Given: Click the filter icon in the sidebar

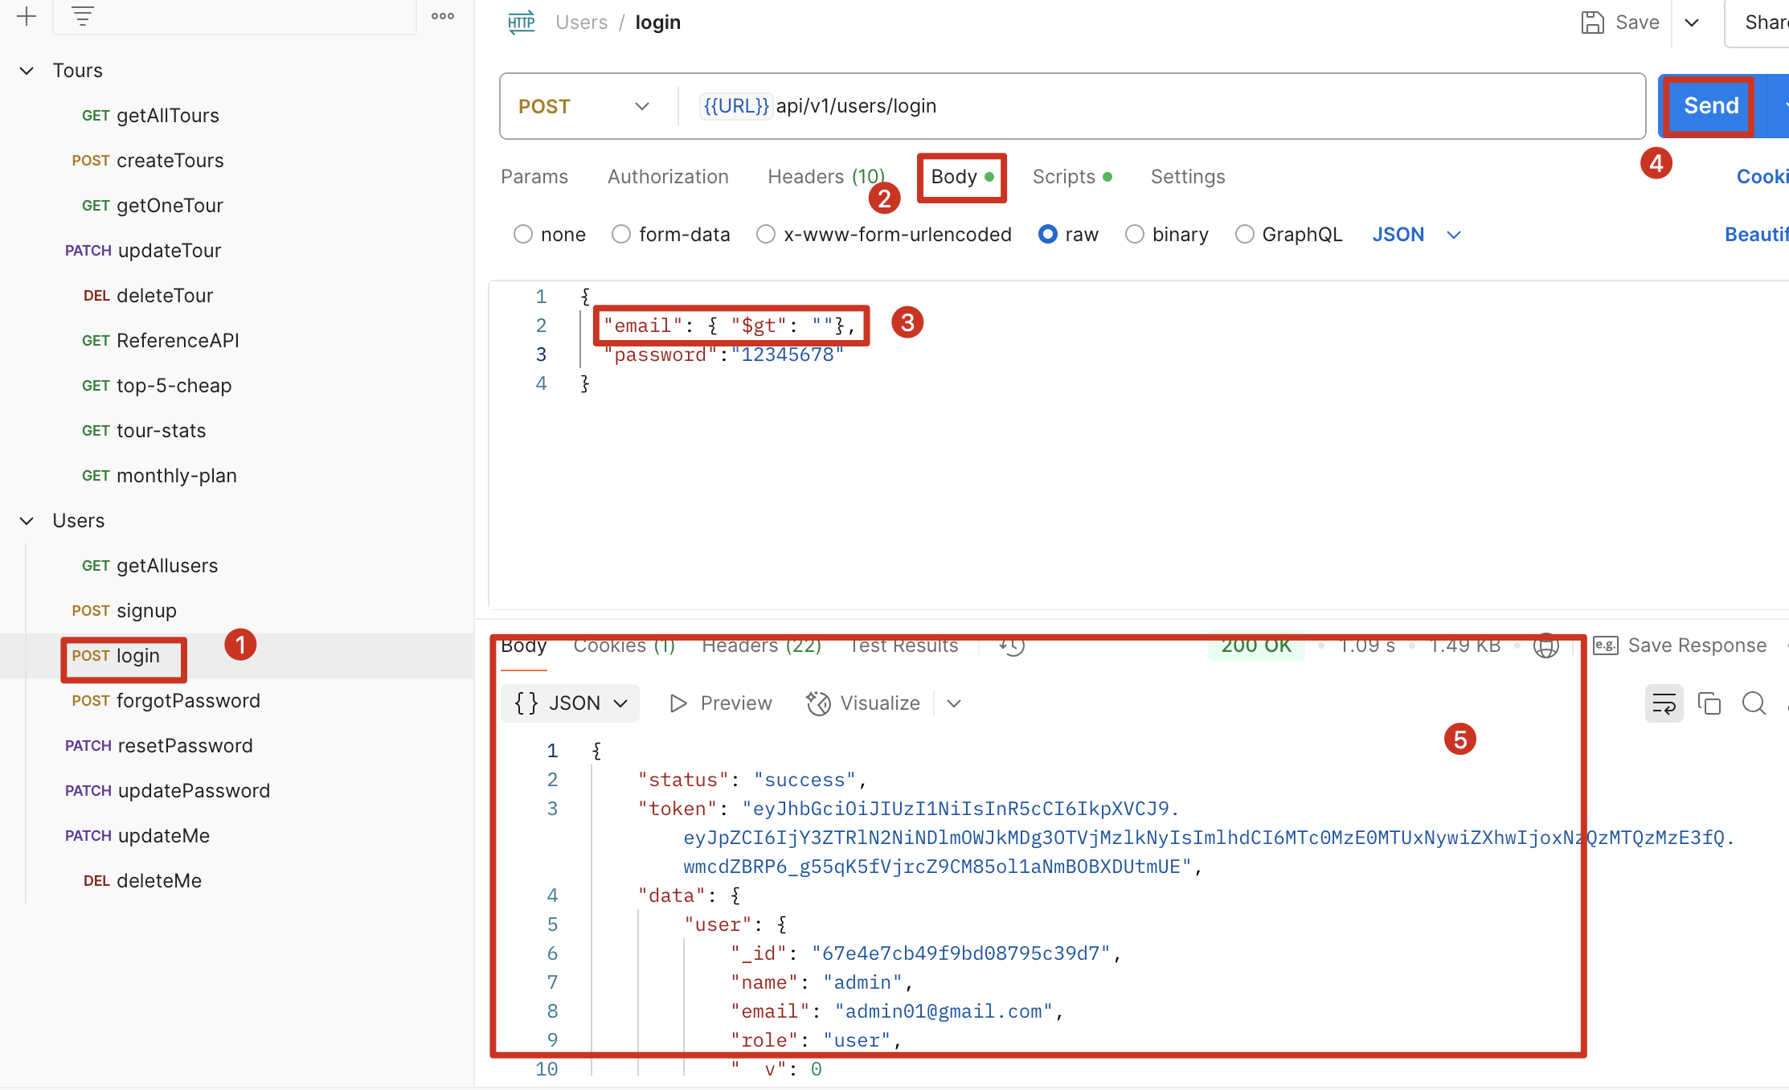Looking at the screenshot, I should [x=82, y=16].
